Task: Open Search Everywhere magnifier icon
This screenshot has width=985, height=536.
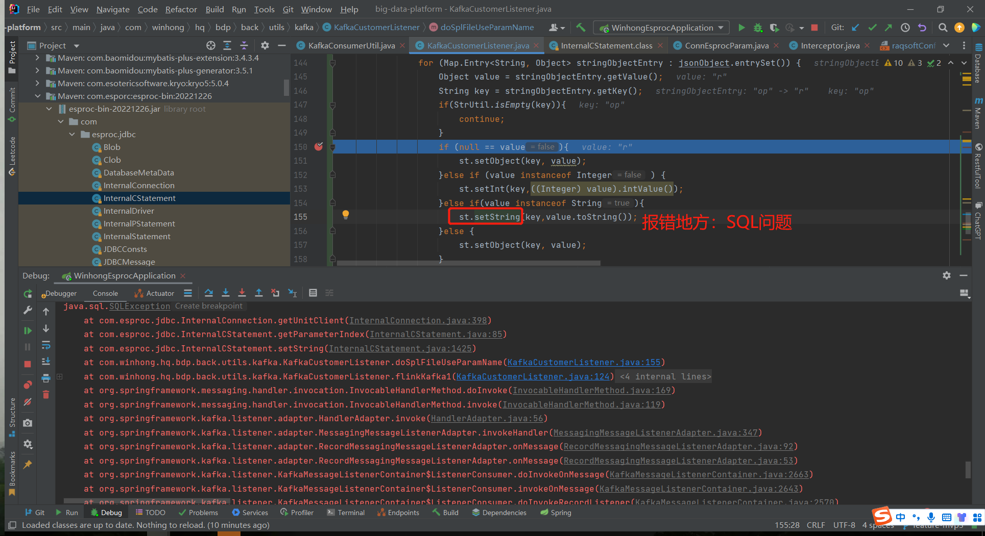Action: (x=943, y=28)
